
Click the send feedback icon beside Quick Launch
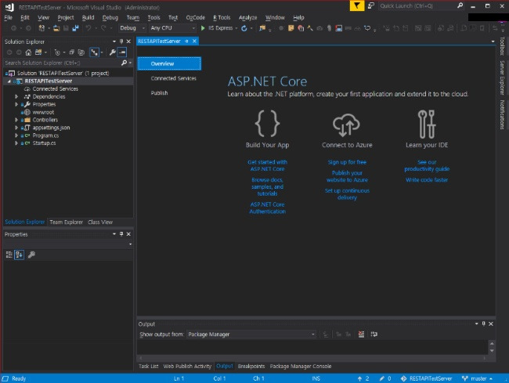371,5
